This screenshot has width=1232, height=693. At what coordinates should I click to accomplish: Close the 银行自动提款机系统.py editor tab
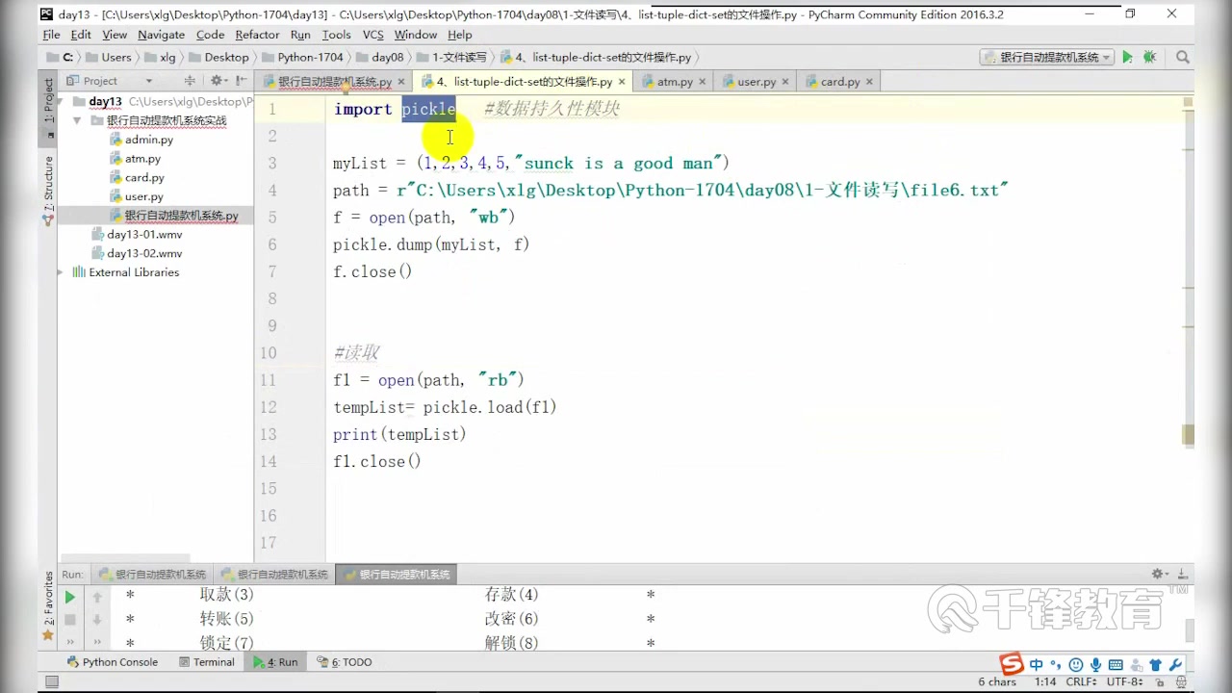click(399, 83)
